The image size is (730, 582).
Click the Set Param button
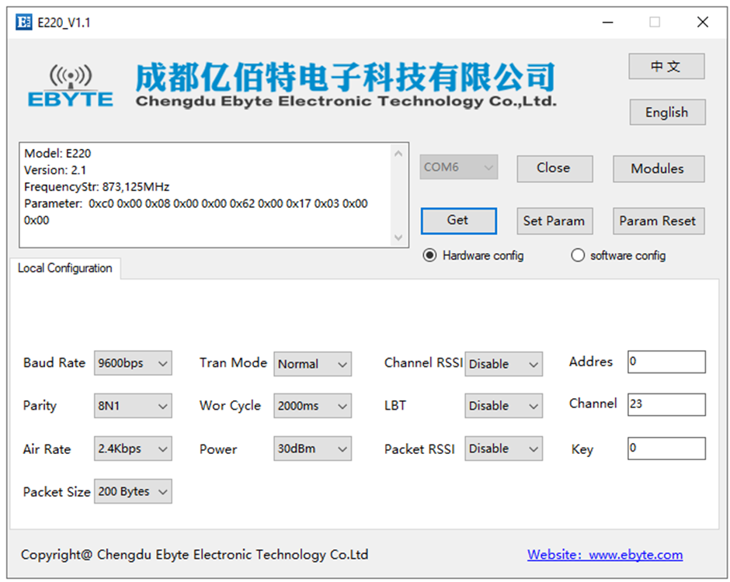click(x=554, y=221)
